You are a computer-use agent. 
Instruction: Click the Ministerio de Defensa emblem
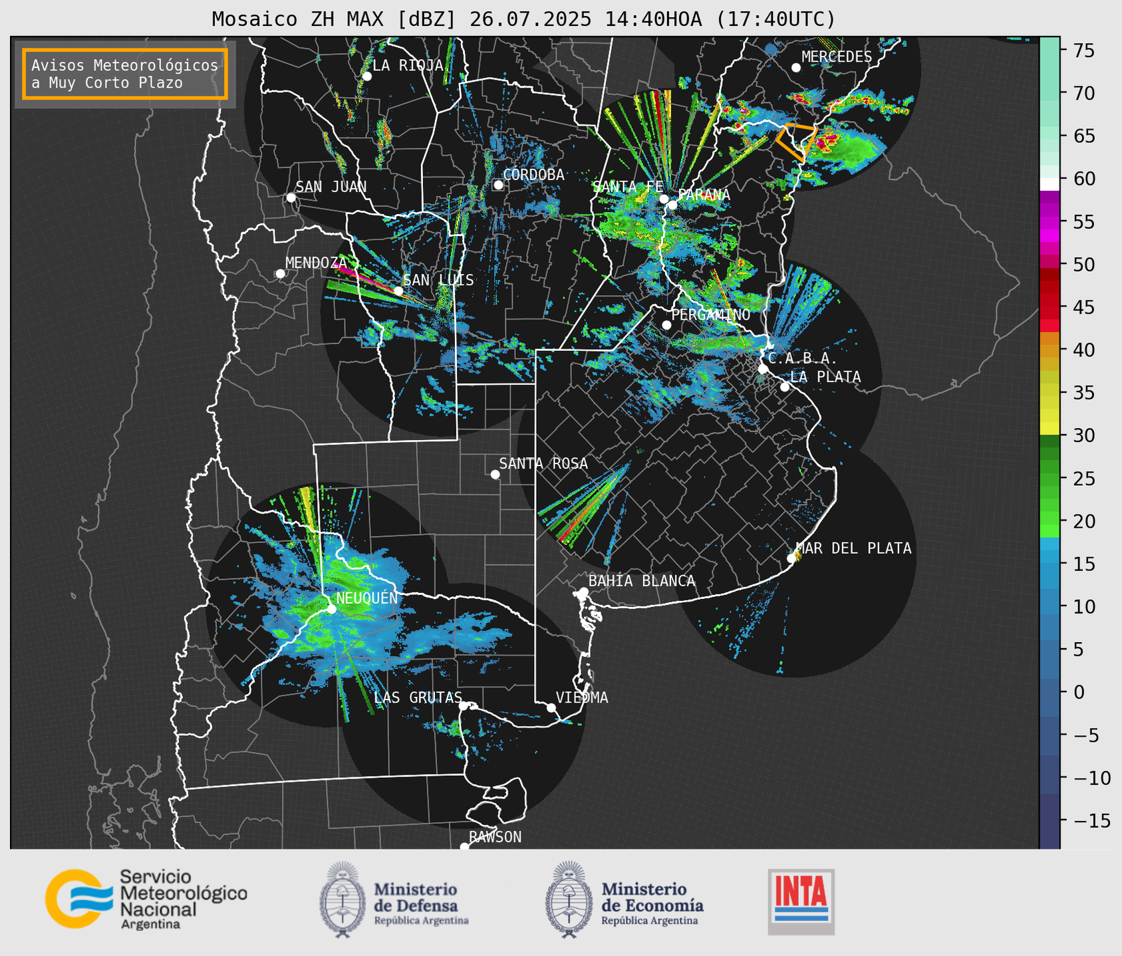click(x=343, y=899)
